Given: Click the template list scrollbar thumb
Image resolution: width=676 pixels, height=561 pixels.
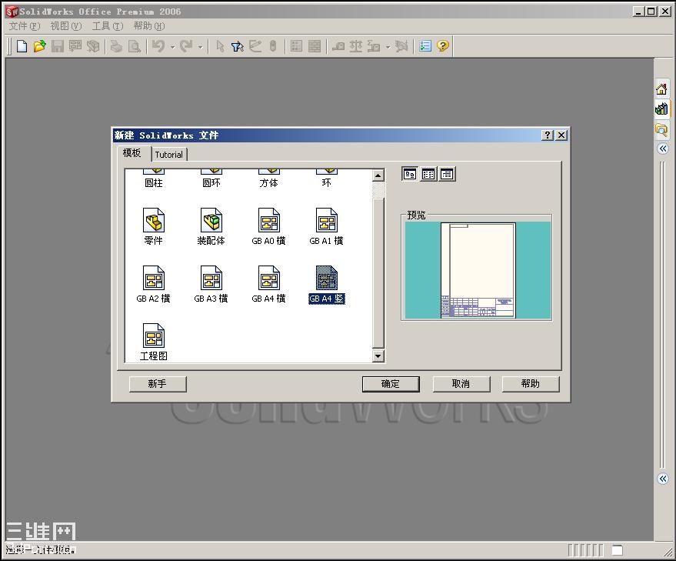Looking at the screenshot, I should coord(378,272).
